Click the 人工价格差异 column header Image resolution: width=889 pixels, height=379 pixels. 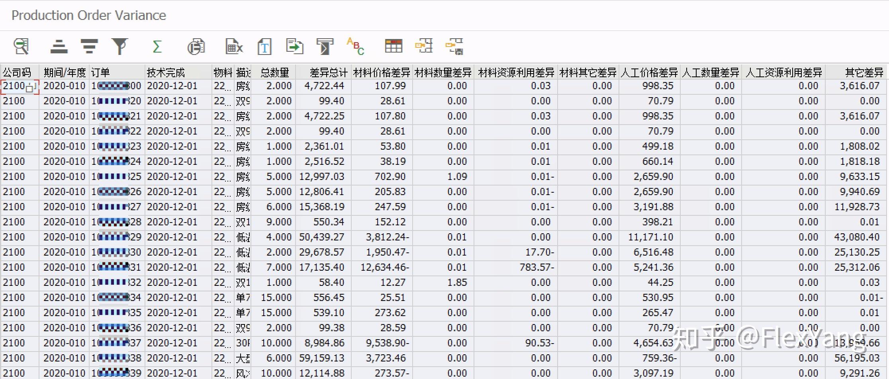650,72
